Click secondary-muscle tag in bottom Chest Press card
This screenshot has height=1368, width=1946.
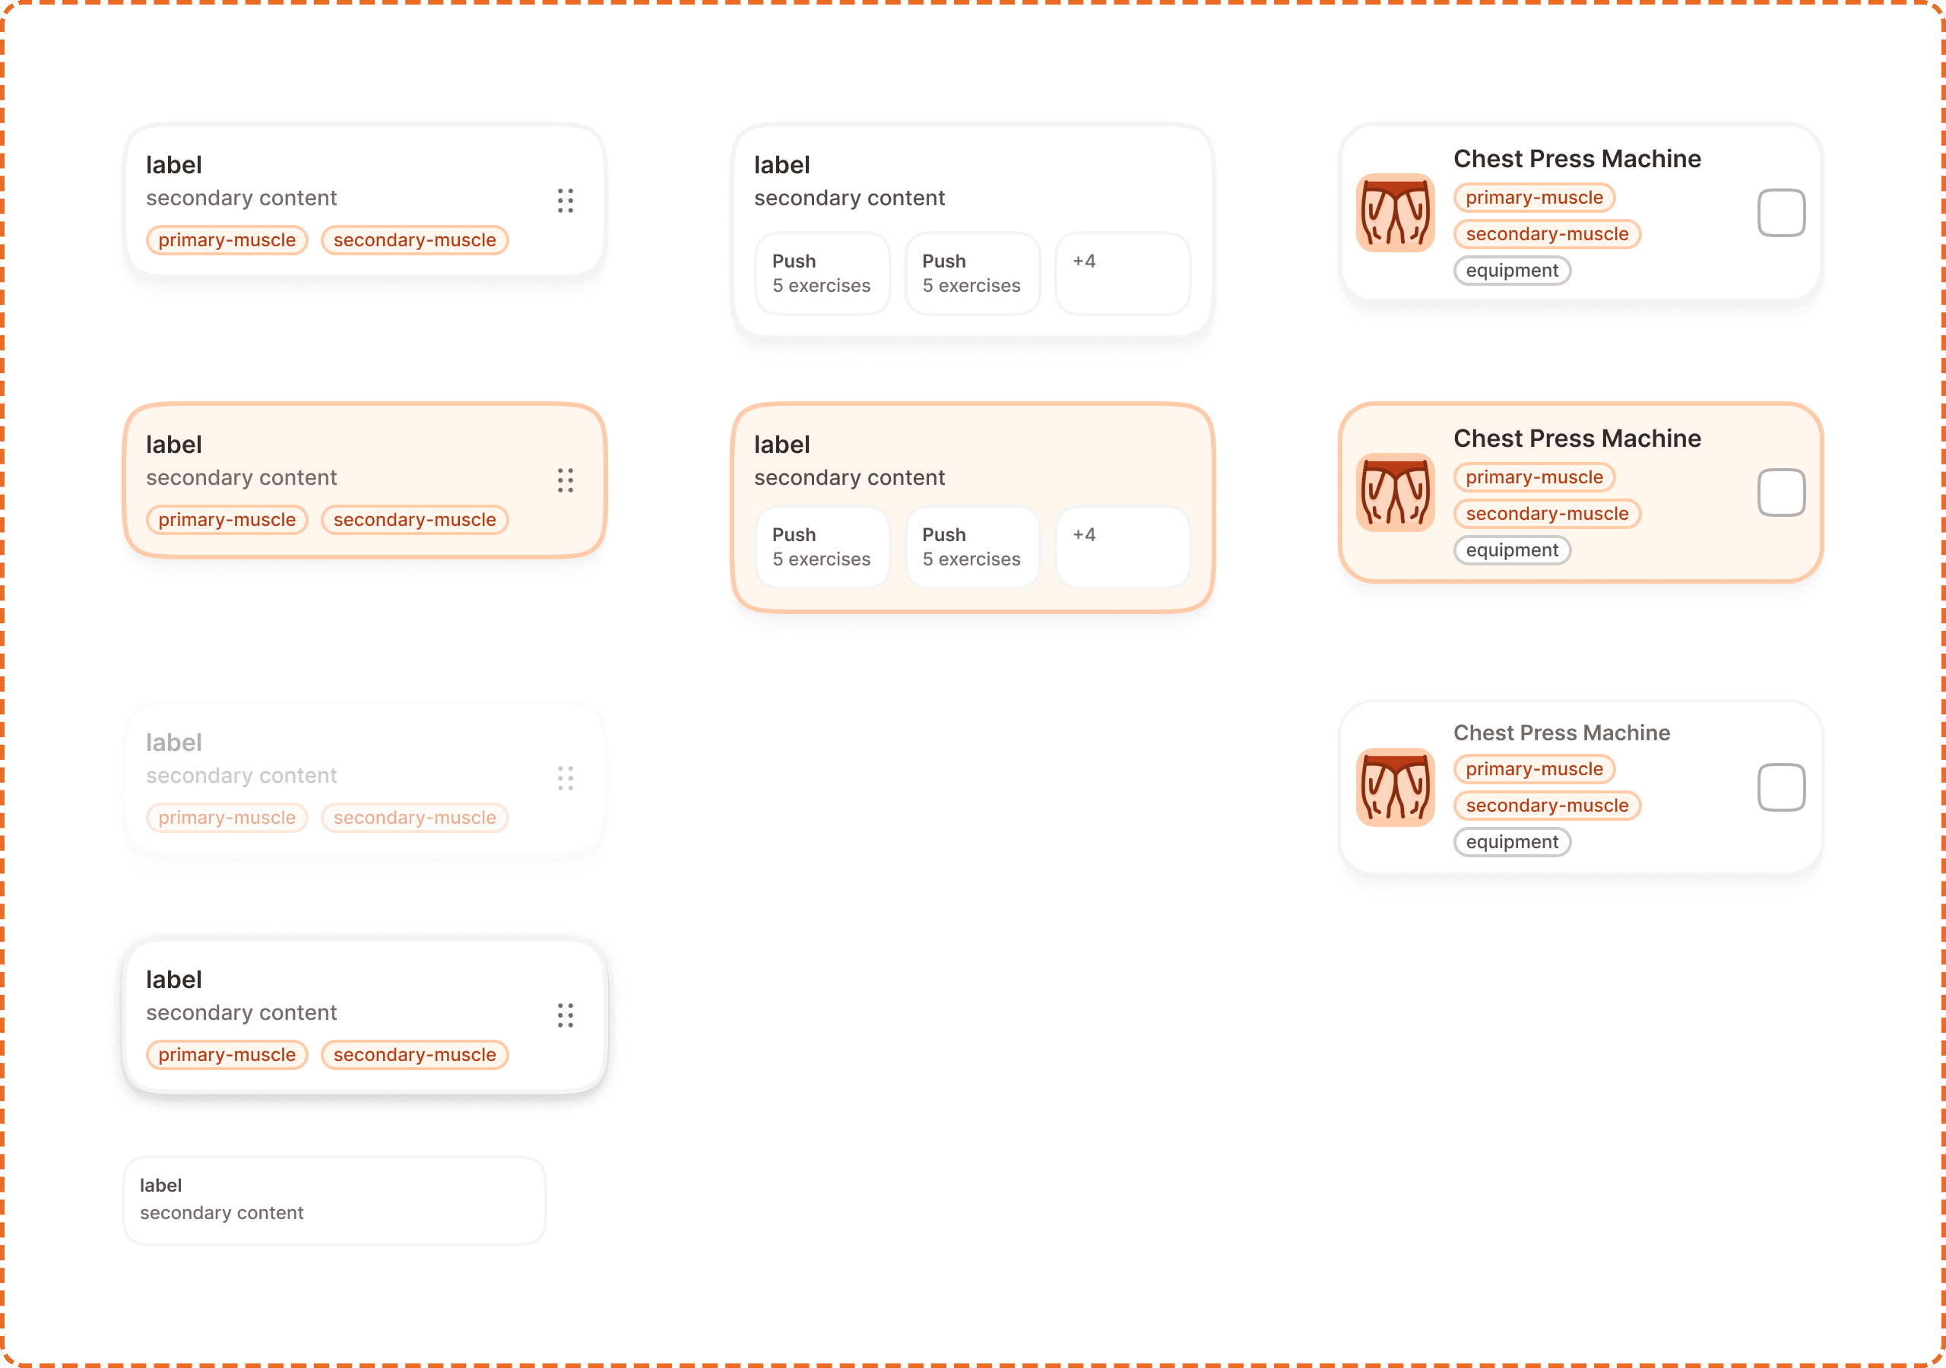coord(1547,805)
